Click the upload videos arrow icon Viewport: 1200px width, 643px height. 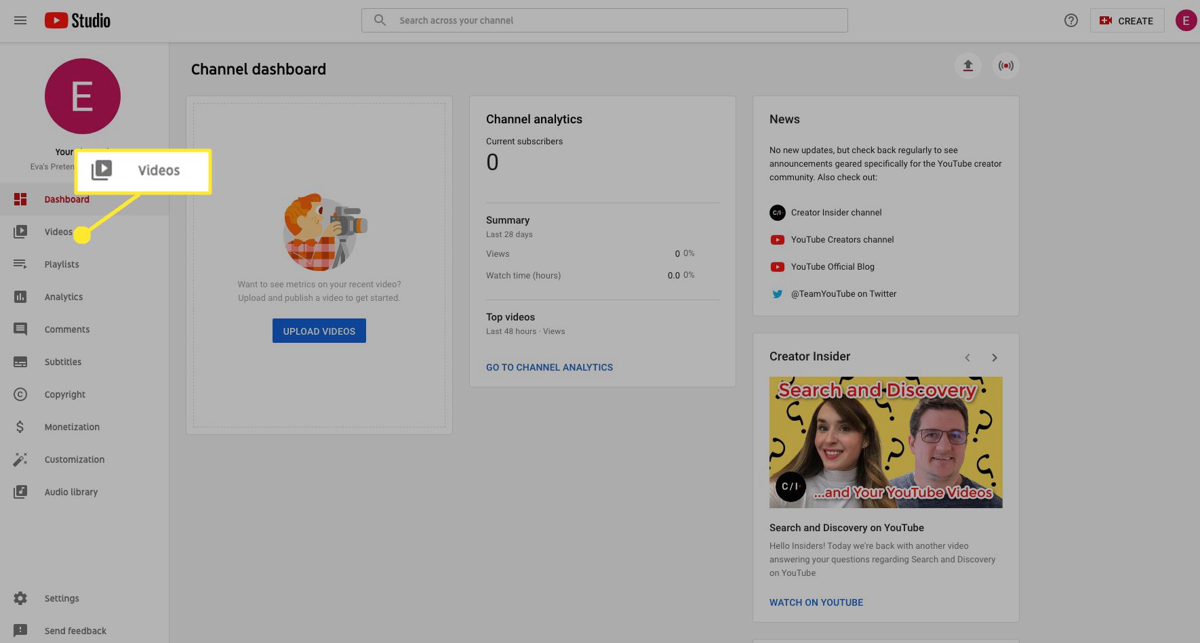pyautogui.click(x=968, y=66)
